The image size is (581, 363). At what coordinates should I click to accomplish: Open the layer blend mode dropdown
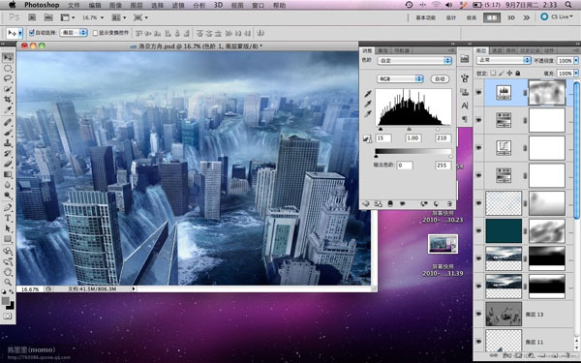(504, 60)
